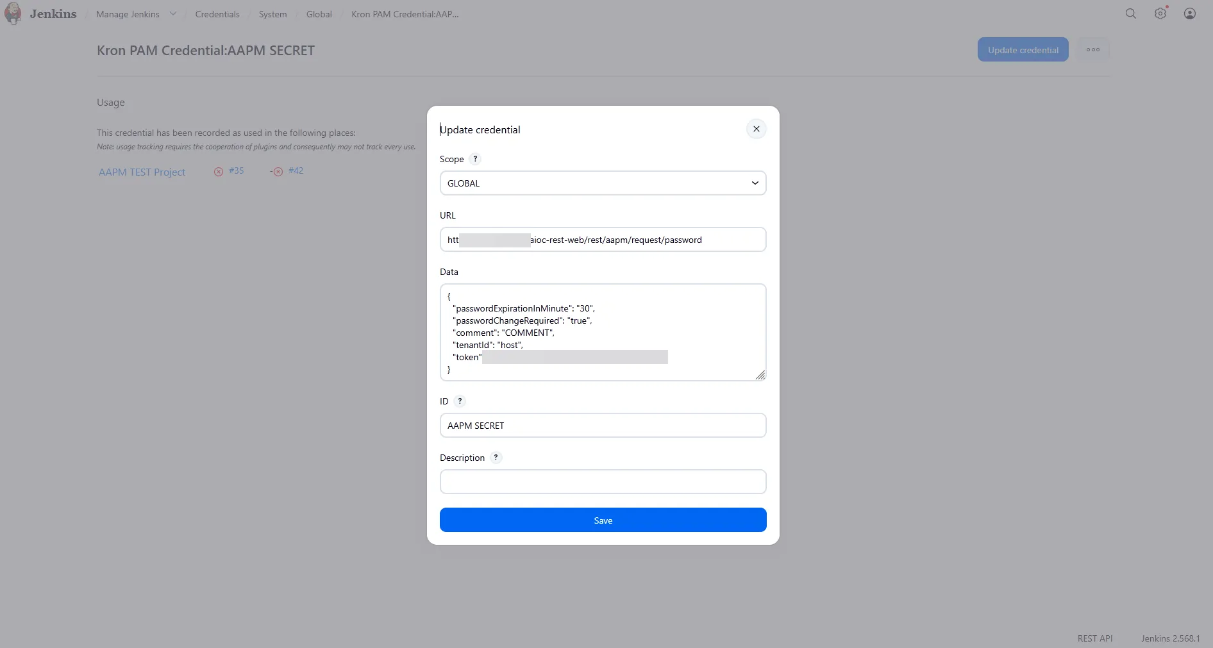The image size is (1213, 648).
Task: Click the Usage heading text
Action: point(111,103)
